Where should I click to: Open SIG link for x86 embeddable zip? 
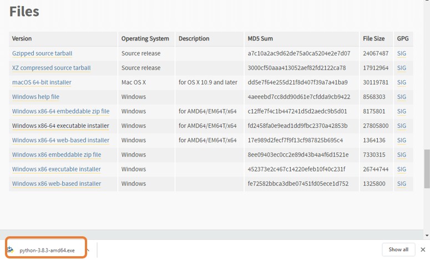tap(402, 155)
